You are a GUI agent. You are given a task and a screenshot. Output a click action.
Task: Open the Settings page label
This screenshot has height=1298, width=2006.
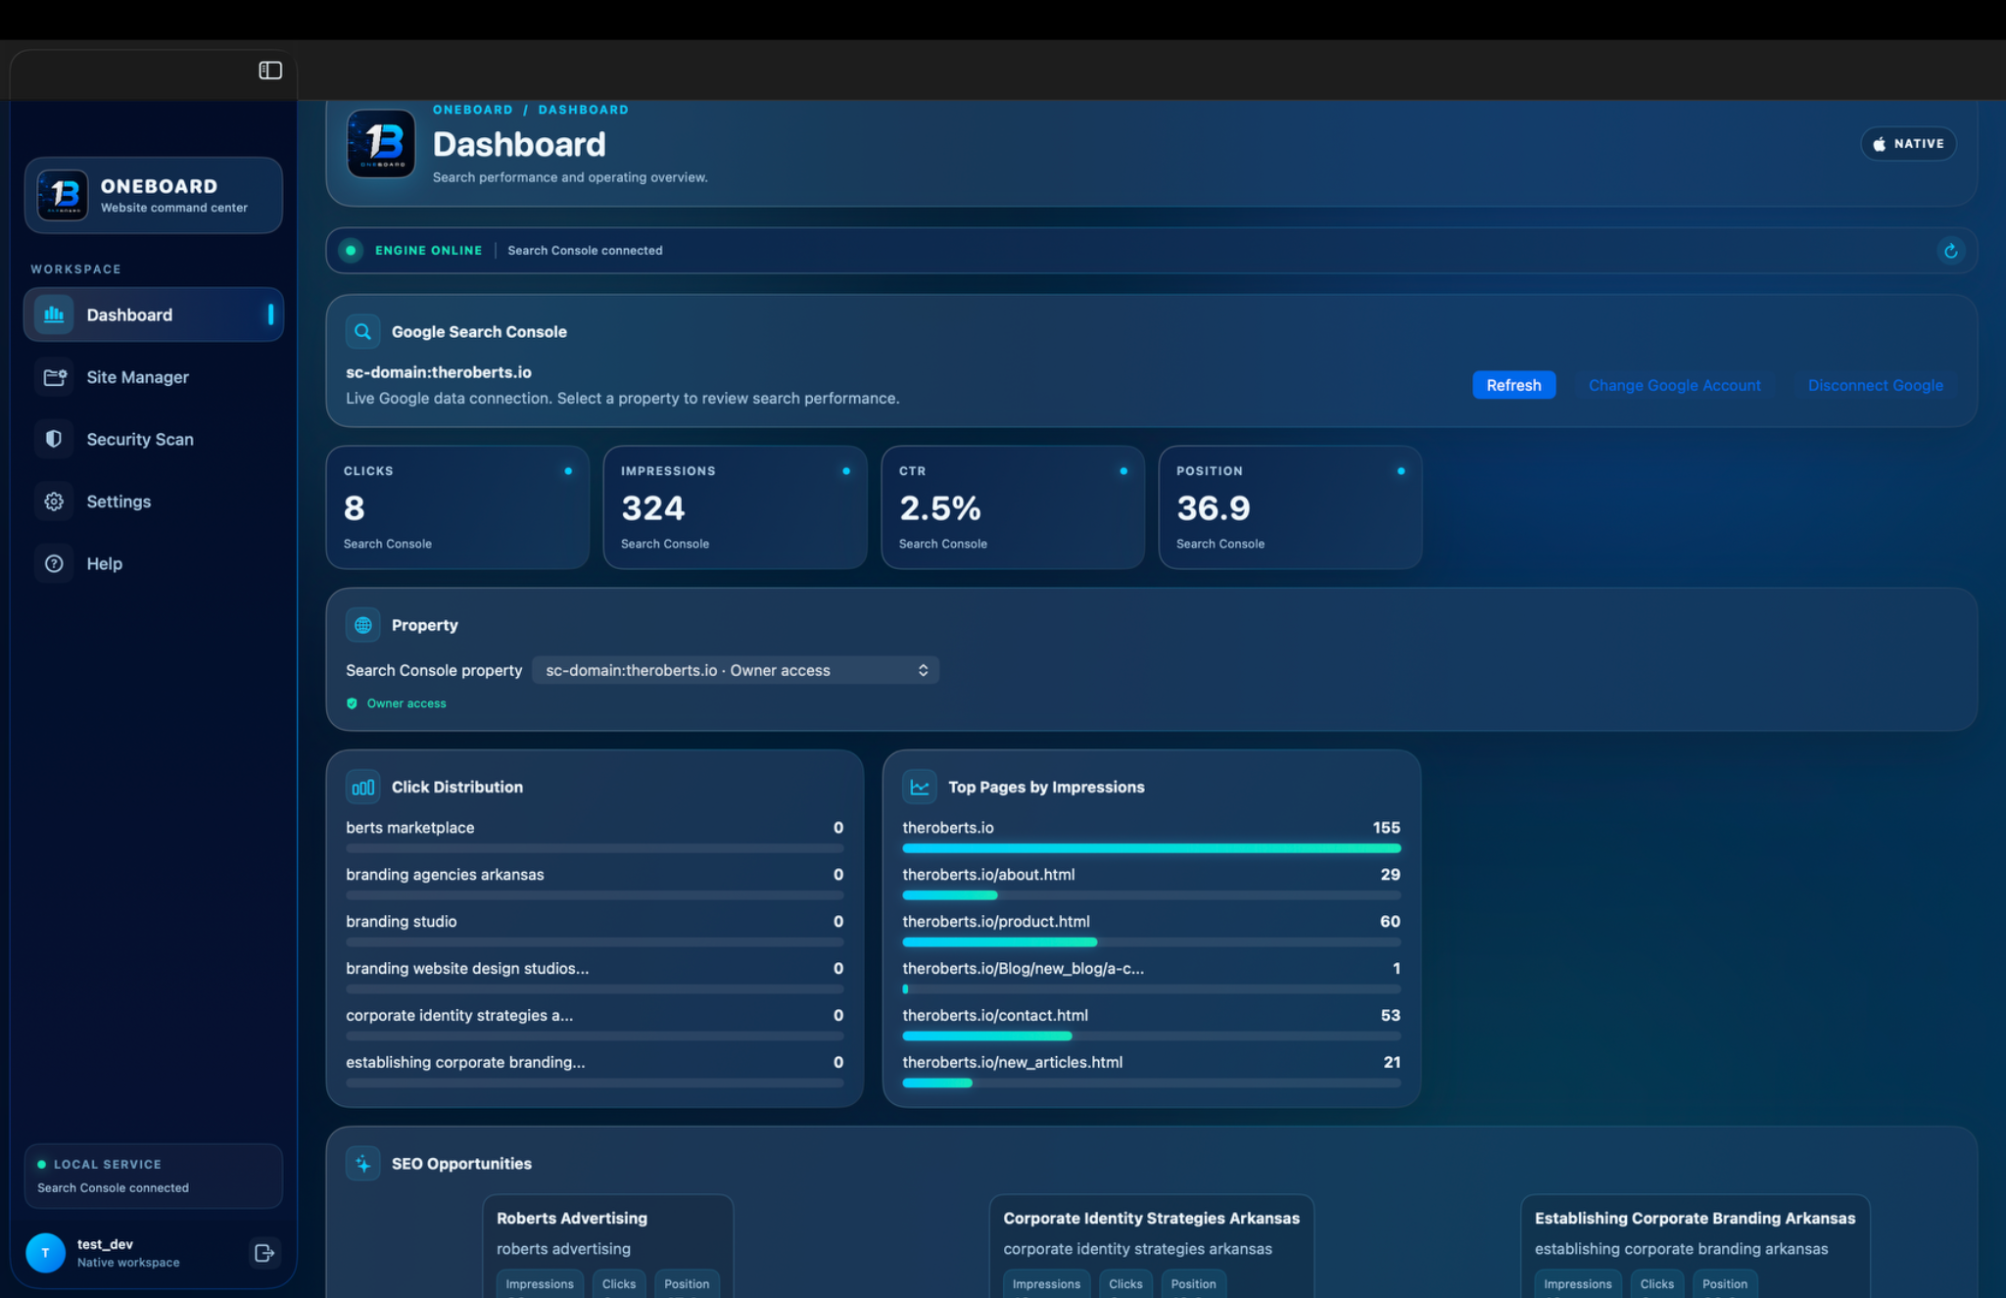click(x=119, y=502)
